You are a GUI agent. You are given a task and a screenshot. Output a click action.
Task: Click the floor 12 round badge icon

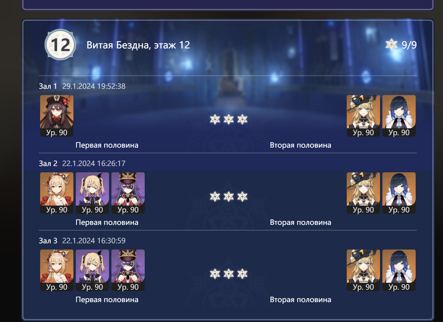(60, 45)
